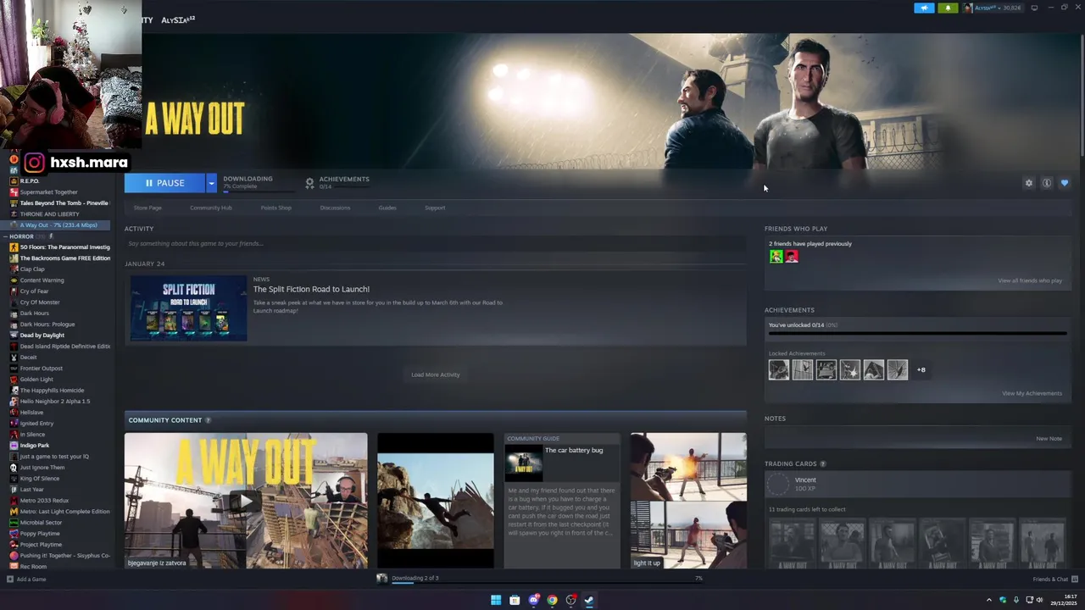The height and width of the screenshot is (610, 1085).
Task: Select Cry of Fear in library
Action: pos(34,291)
